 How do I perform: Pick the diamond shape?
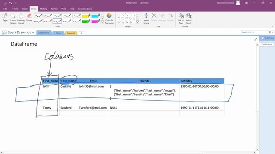tap(119, 22)
